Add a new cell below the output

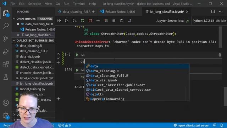[59, 99]
